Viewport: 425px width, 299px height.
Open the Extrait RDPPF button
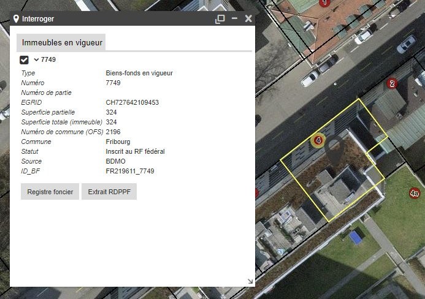coord(109,192)
